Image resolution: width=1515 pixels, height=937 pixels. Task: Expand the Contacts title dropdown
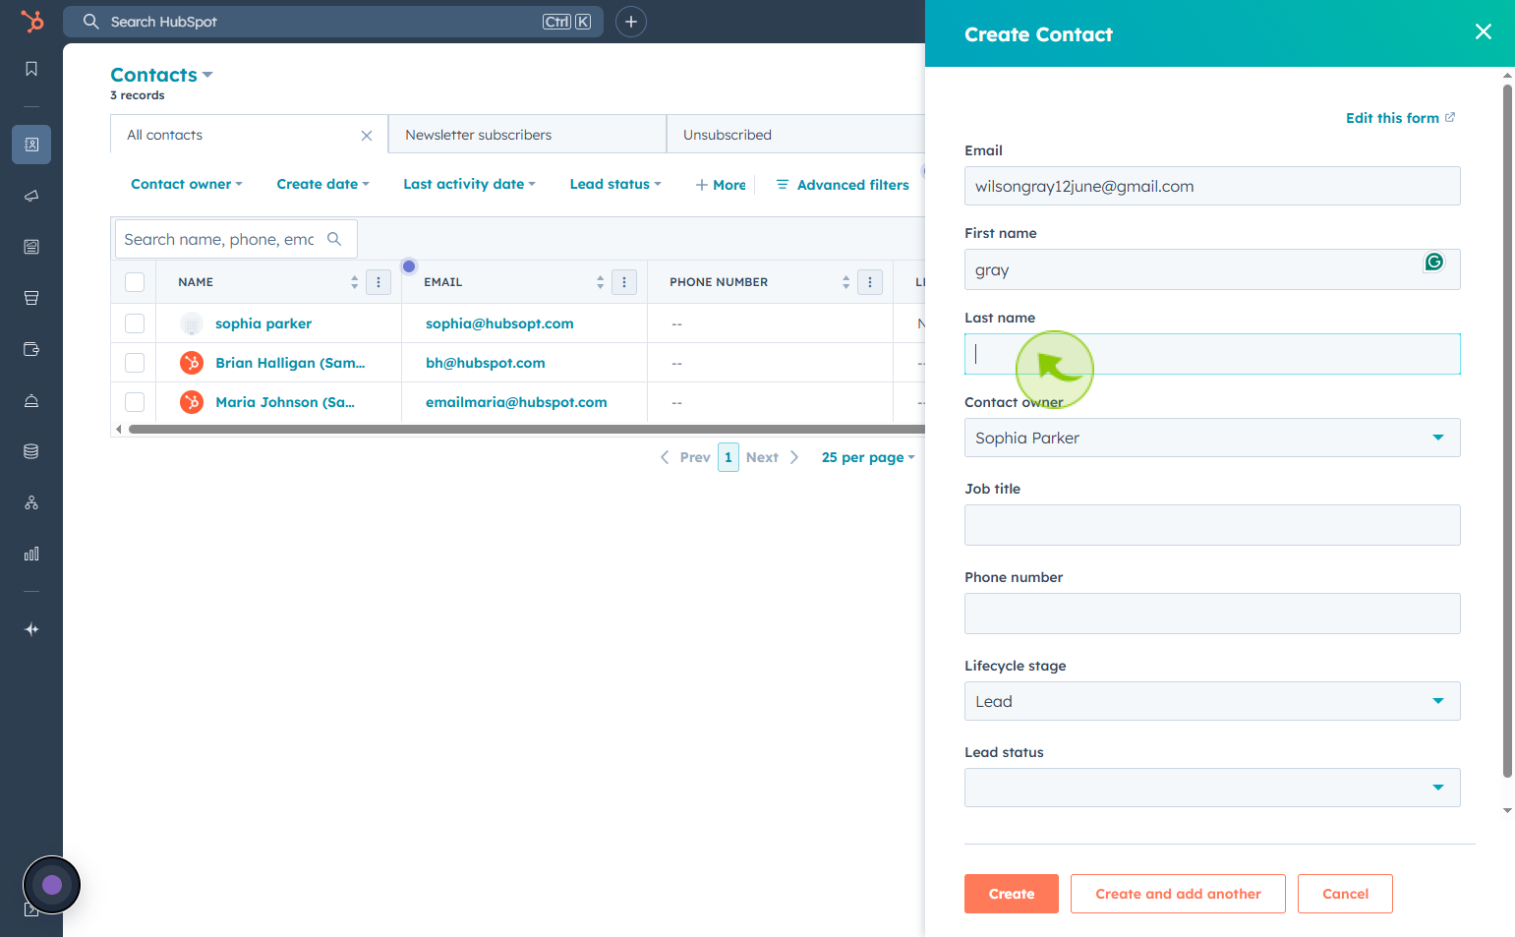point(162,75)
